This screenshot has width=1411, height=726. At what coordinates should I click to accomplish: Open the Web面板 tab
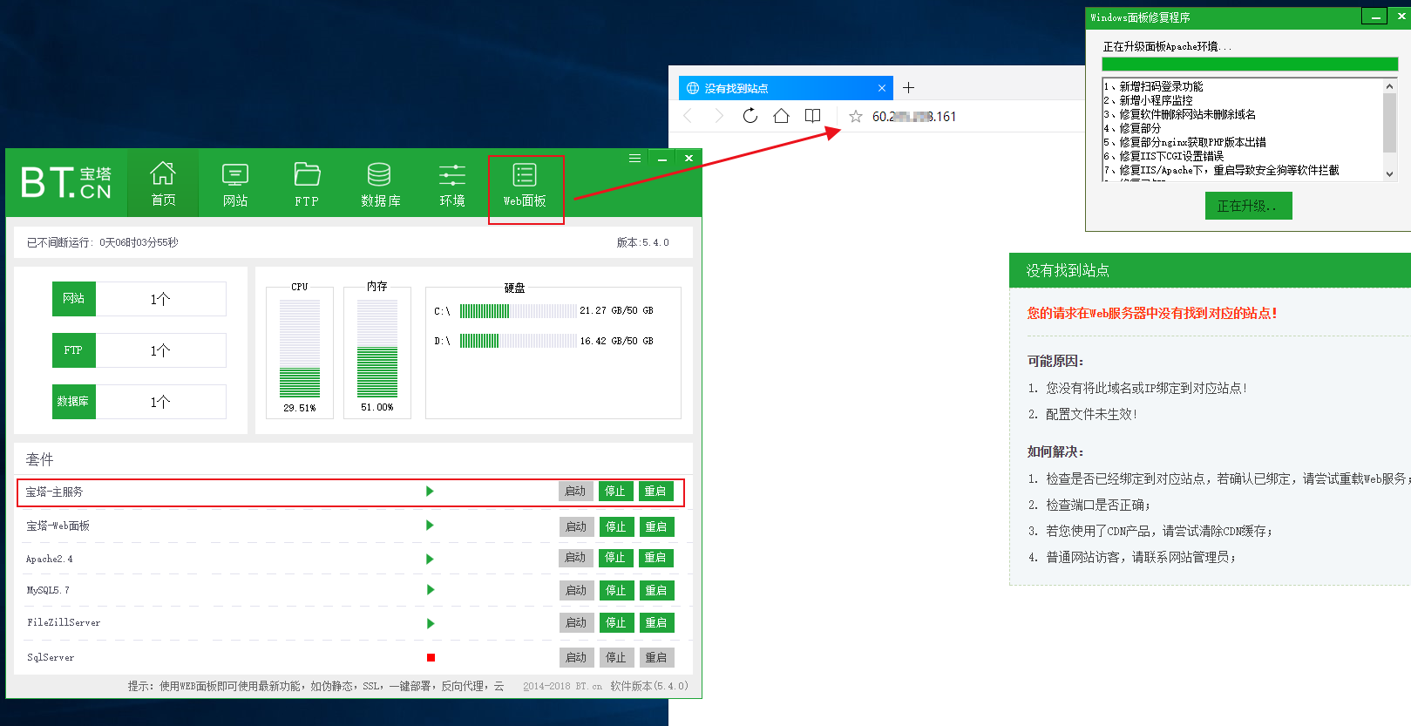pos(525,185)
